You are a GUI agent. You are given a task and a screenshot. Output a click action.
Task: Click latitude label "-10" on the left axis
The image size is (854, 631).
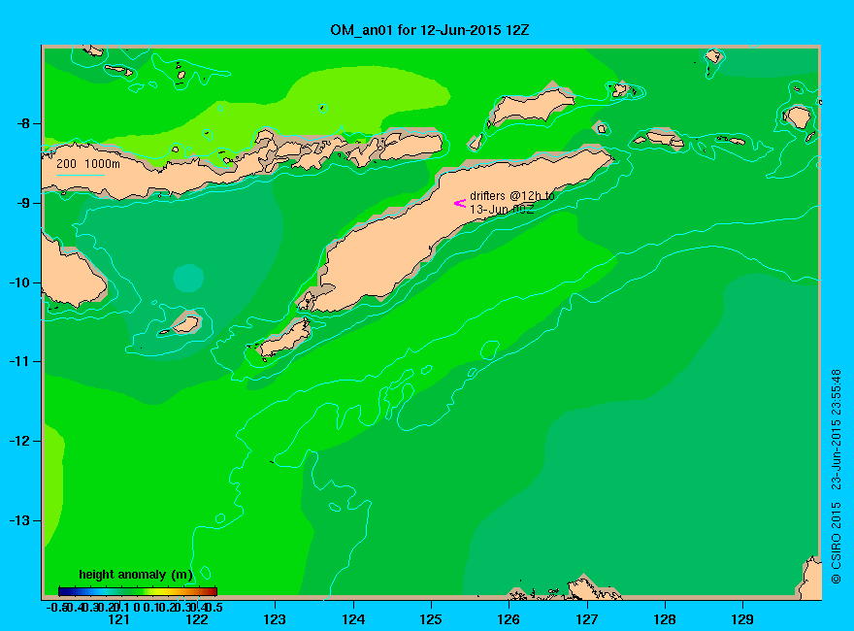(19, 282)
